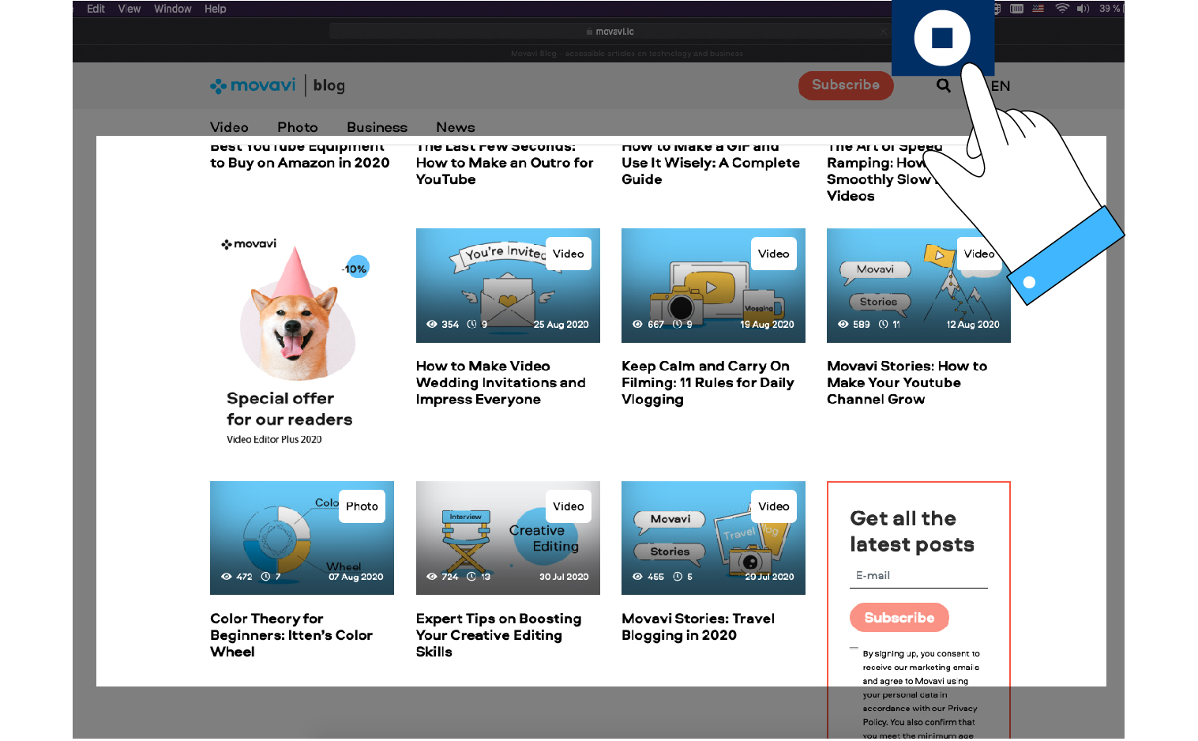
Task: Click the eye views icon showing 724
Action: (432, 577)
